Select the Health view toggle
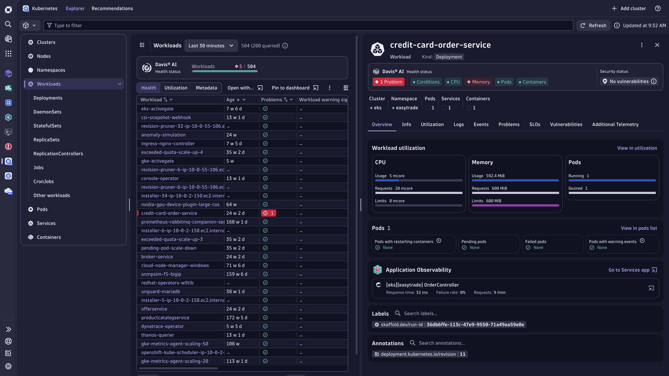The image size is (669, 376). tap(148, 88)
